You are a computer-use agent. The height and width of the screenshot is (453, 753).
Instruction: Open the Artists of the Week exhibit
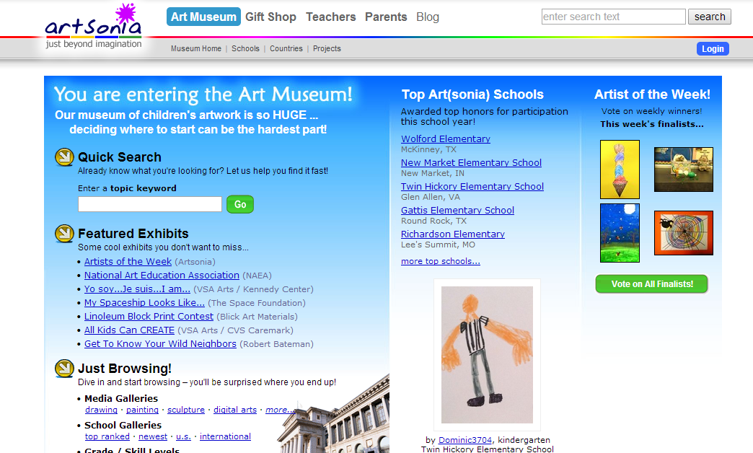(128, 262)
